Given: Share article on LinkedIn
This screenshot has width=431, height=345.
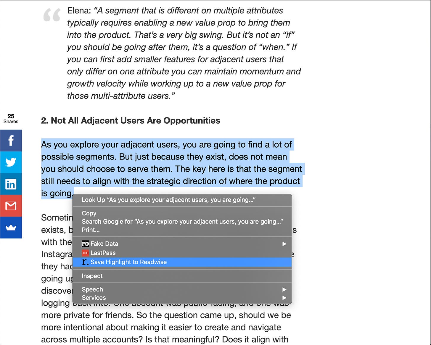Looking at the screenshot, I should tap(11, 184).
